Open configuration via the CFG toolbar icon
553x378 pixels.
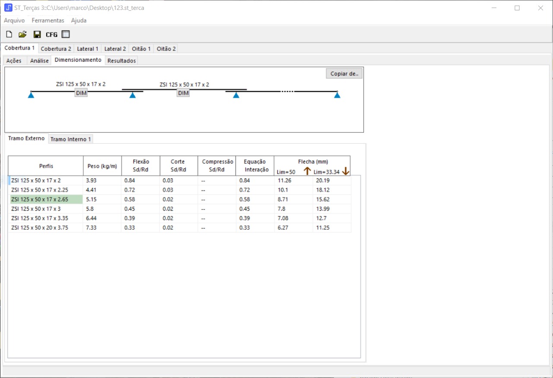click(x=52, y=34)
